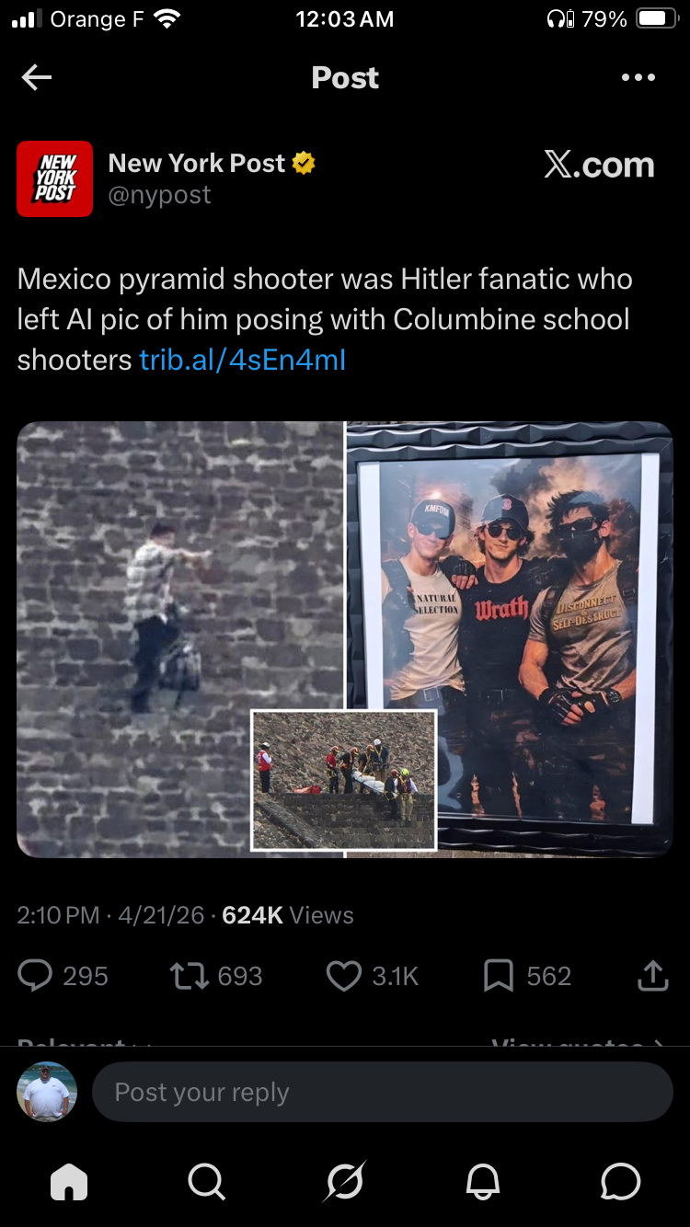Go to Home tab in bottom bar

(x=69, y=1181)
